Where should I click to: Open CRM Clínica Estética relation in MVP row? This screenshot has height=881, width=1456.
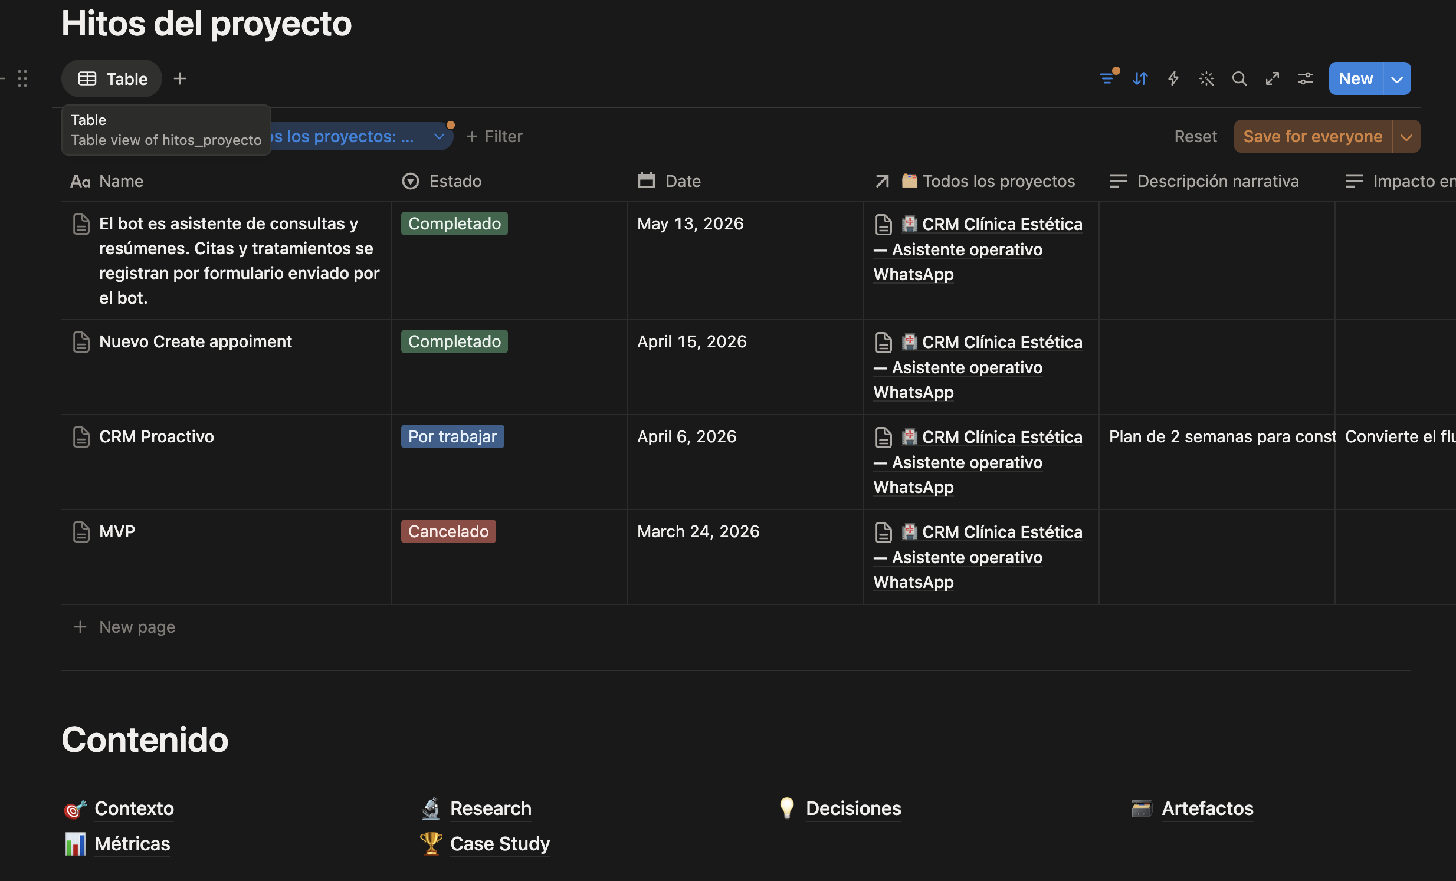pos(978,557)
